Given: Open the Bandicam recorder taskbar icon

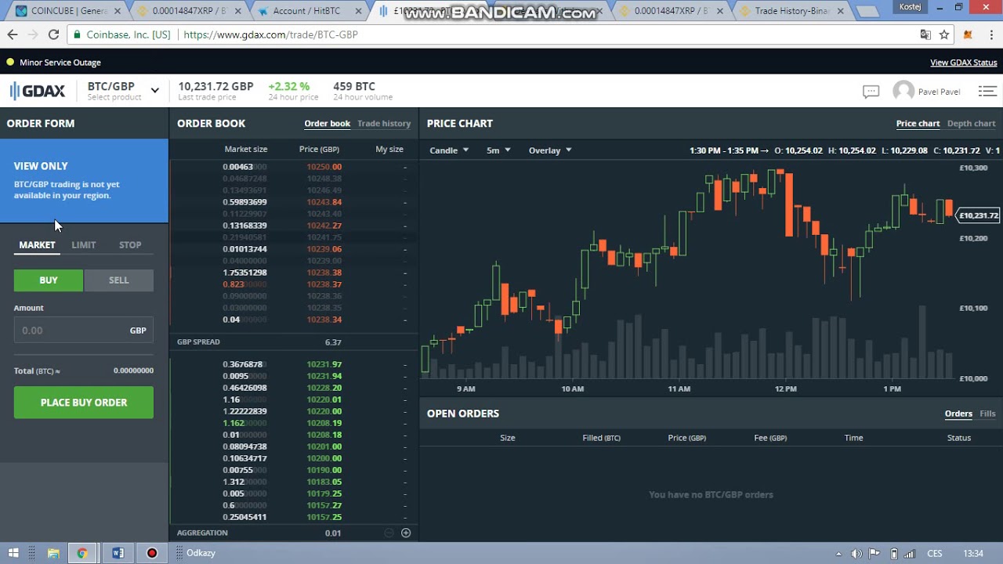Looking at the screenshot, I should pos(152,553).
